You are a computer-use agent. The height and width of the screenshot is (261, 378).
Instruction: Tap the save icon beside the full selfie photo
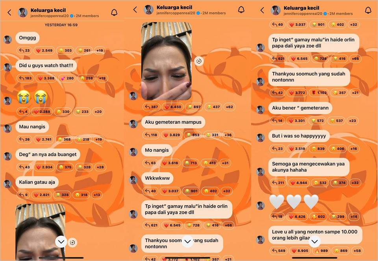(199, 61)
